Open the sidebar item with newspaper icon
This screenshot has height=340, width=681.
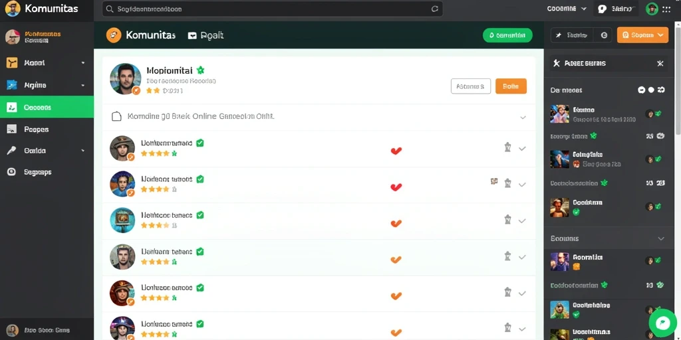[x=47, y=129]
